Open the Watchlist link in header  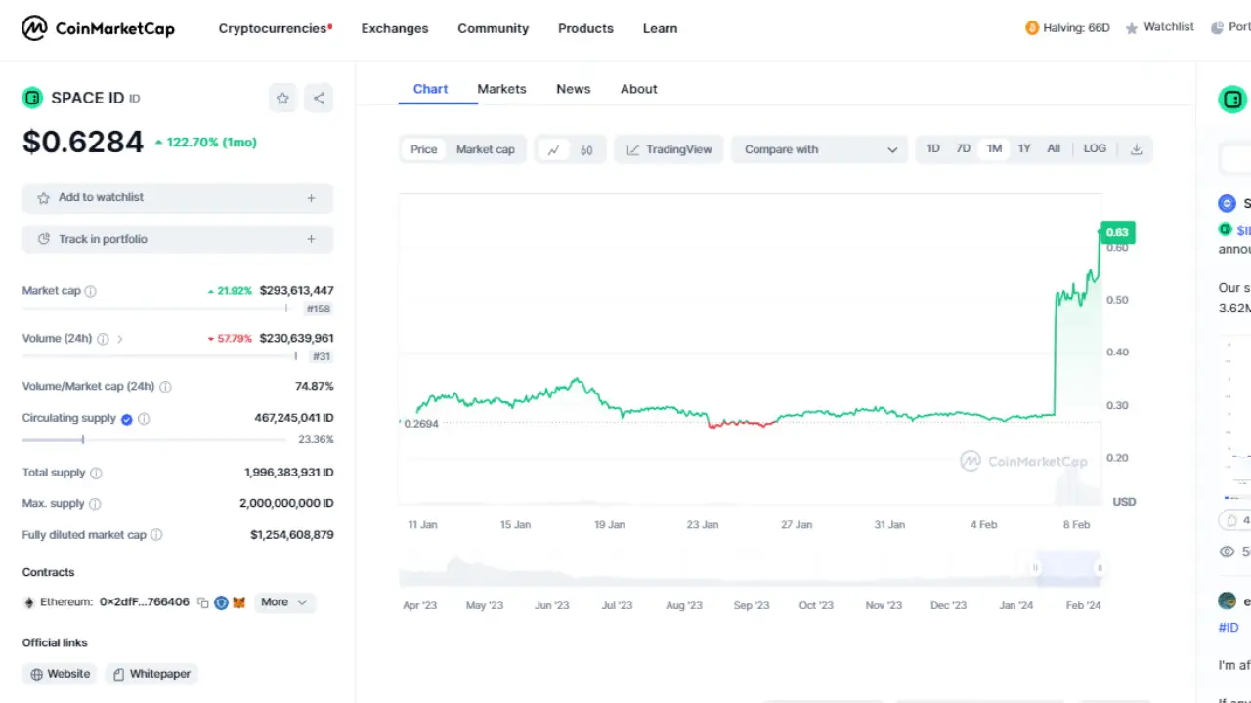(1159, 27)
